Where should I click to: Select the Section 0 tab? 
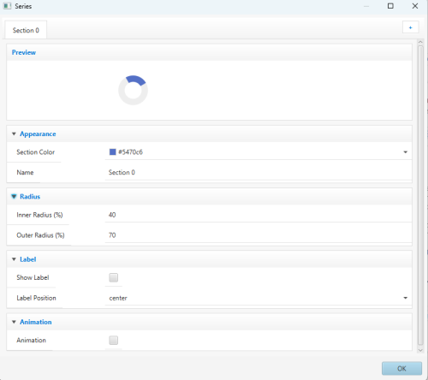[26, 30]
